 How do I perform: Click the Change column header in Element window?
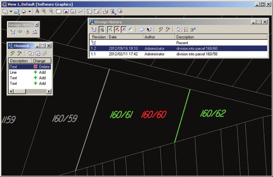41,61
